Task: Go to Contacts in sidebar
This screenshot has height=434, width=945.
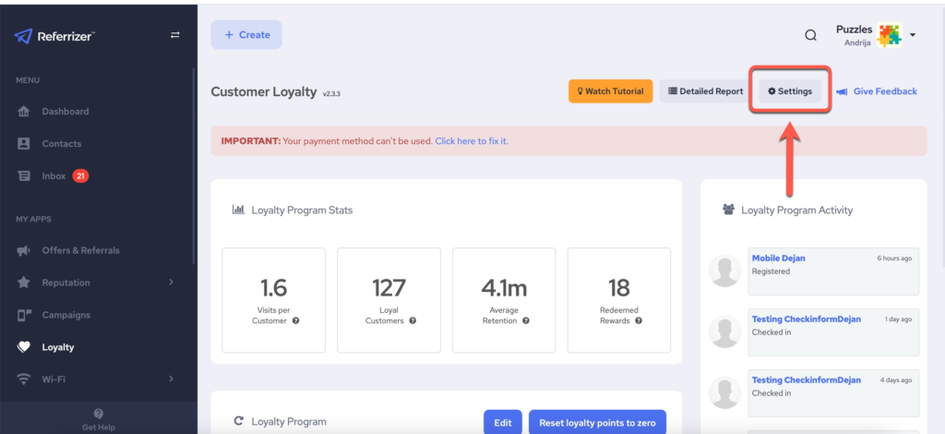Action: pos(61,144)
